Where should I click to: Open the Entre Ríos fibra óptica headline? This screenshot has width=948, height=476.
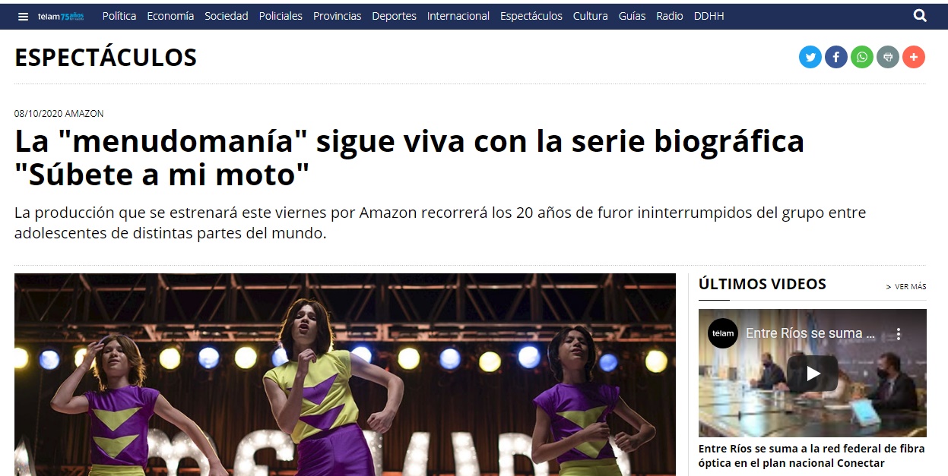point(812,456)
